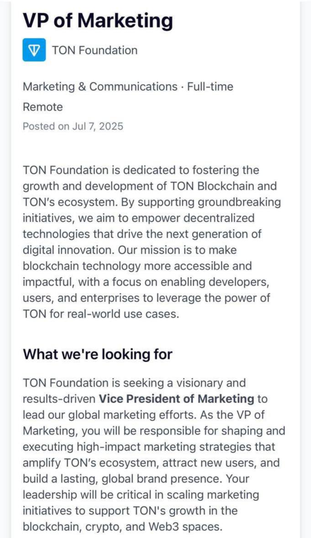Viewport: 311px width, 538px height.
Task: Open the TON Foundation company name link
Action: 95,50
